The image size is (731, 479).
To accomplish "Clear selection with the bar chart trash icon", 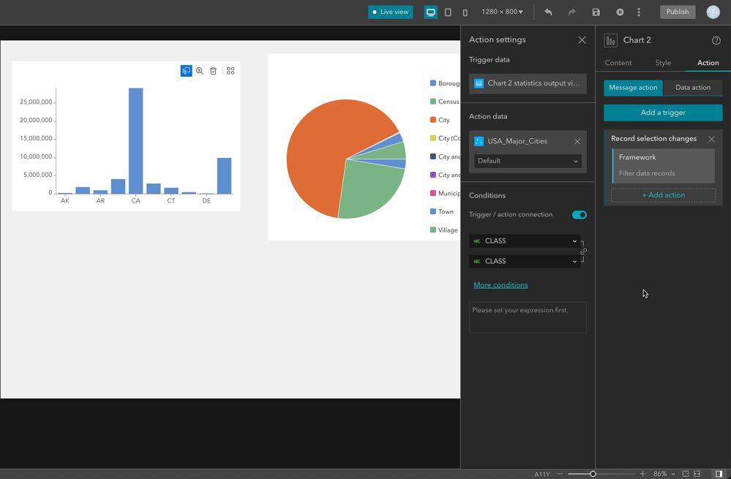I will [x=213, y=71].
